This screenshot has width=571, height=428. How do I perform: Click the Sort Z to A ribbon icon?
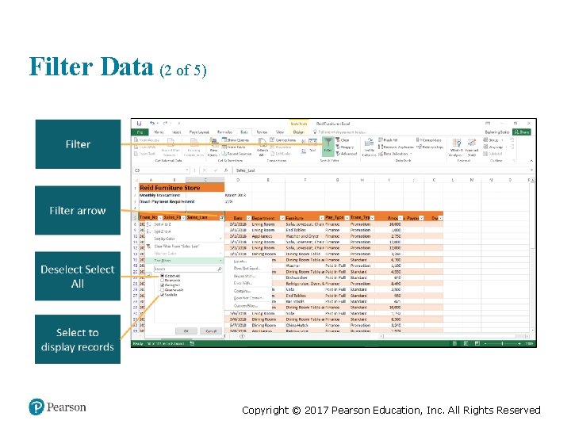[x=303, y=151]
